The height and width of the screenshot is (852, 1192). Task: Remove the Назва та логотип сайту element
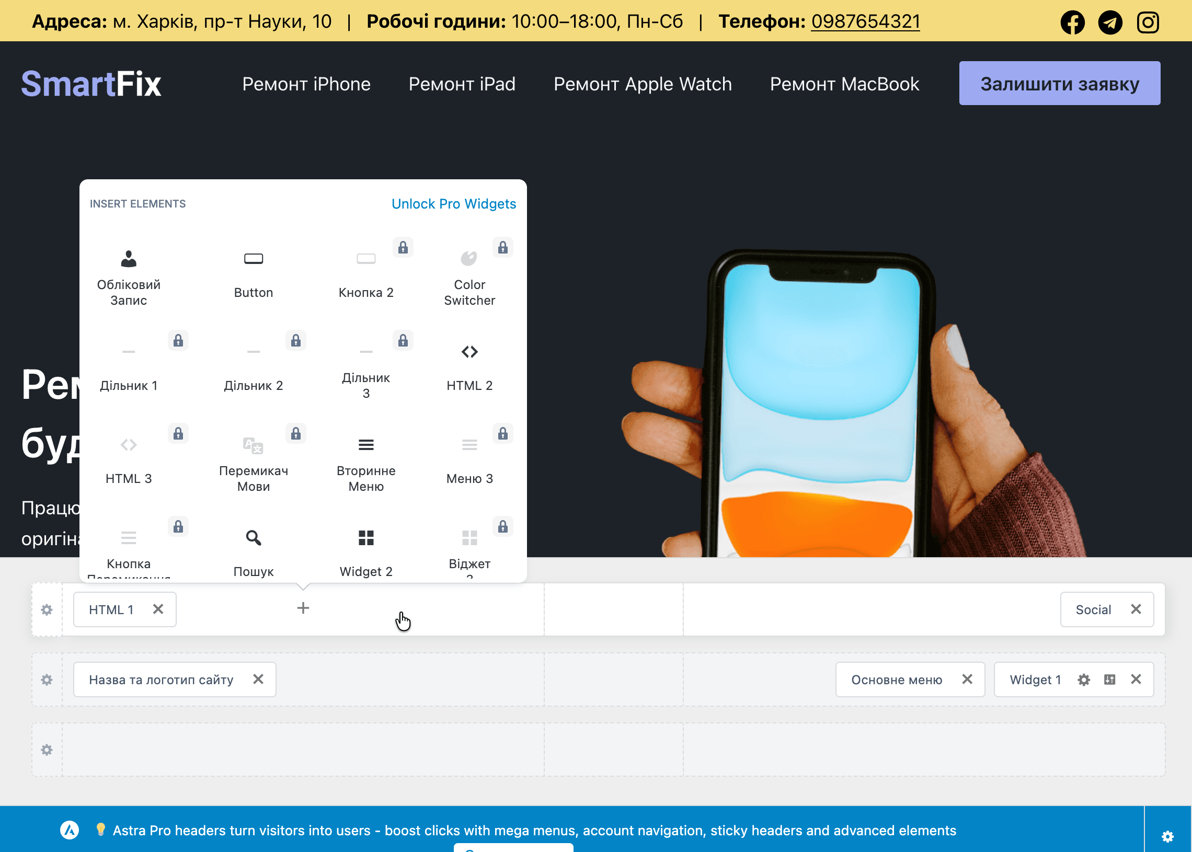coord(258,679)
